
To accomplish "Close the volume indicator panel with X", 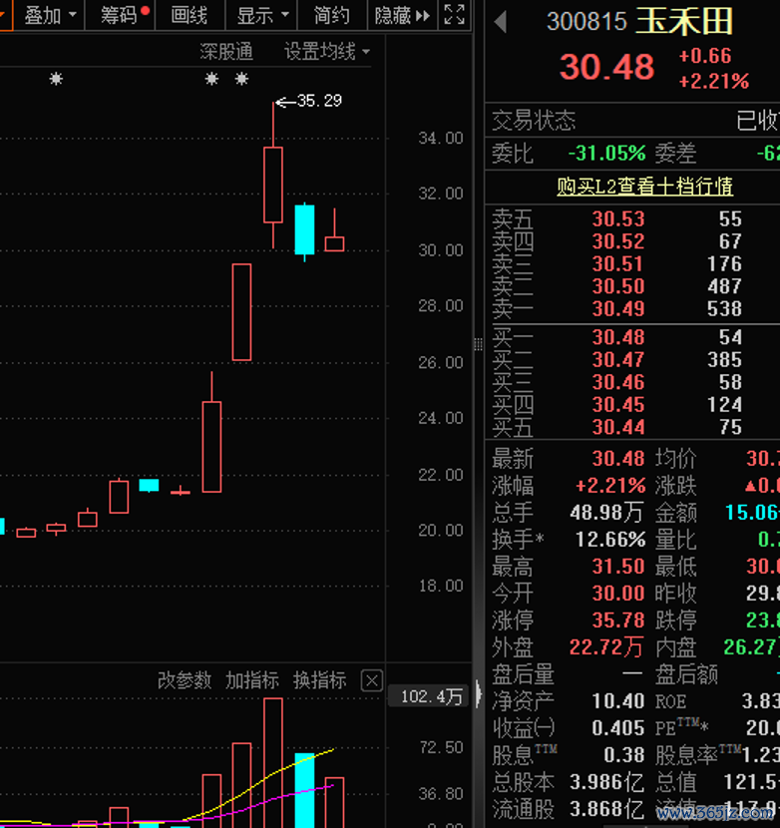I will pyautogui.click(x=371, y=680).
